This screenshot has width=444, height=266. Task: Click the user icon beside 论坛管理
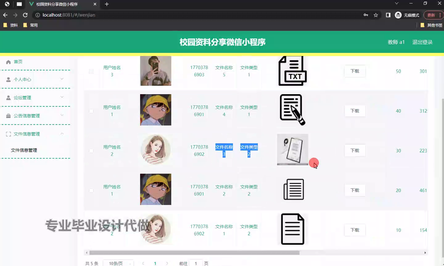click(x=8, y=98)
